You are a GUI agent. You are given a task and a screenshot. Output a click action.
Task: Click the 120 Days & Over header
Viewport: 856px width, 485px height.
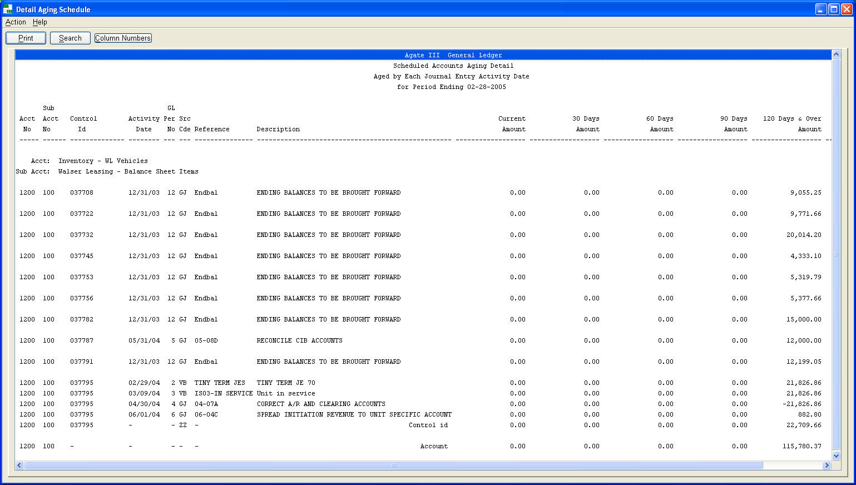(x=792, y=118)
